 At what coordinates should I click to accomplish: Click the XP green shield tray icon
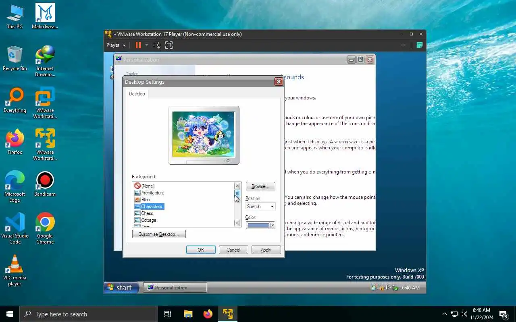[395, 287]
